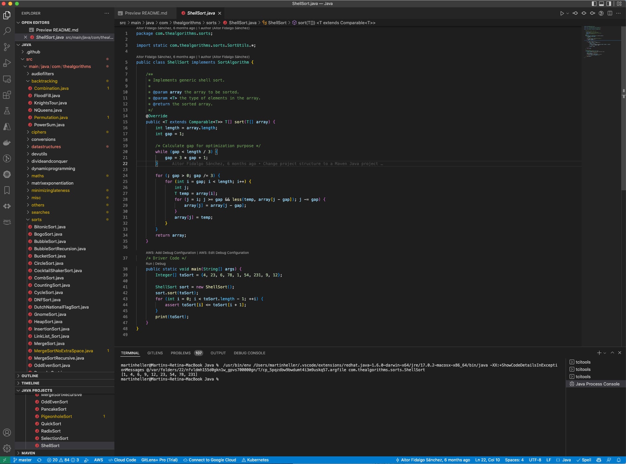
Task: Expand the ciphers folder
Action: tap(38, 132)
